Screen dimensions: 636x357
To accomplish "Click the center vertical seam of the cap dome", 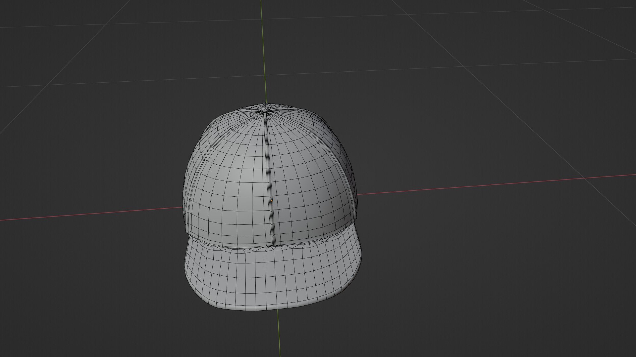I will [x=270, y=180].
